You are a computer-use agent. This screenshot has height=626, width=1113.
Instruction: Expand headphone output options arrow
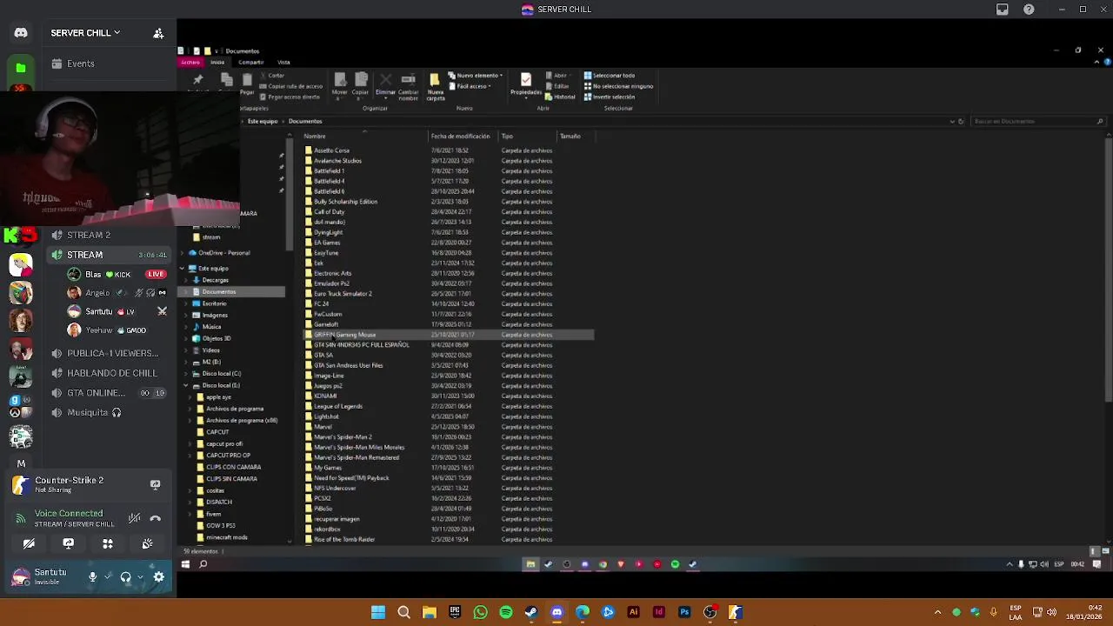click(140, 576)
